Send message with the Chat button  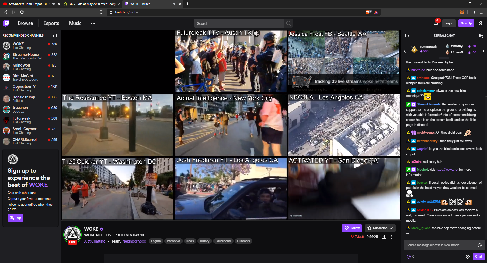pos(479,257)
